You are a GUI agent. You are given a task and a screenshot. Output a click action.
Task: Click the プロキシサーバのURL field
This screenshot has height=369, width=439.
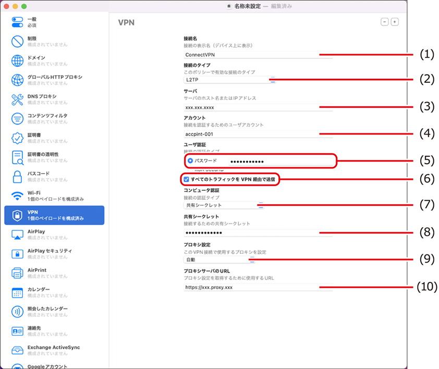pos(258,287)
